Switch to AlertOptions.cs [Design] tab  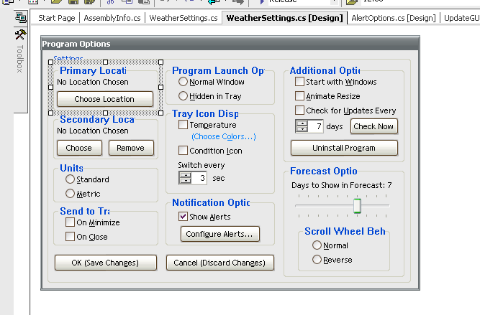tap(394, 18)
